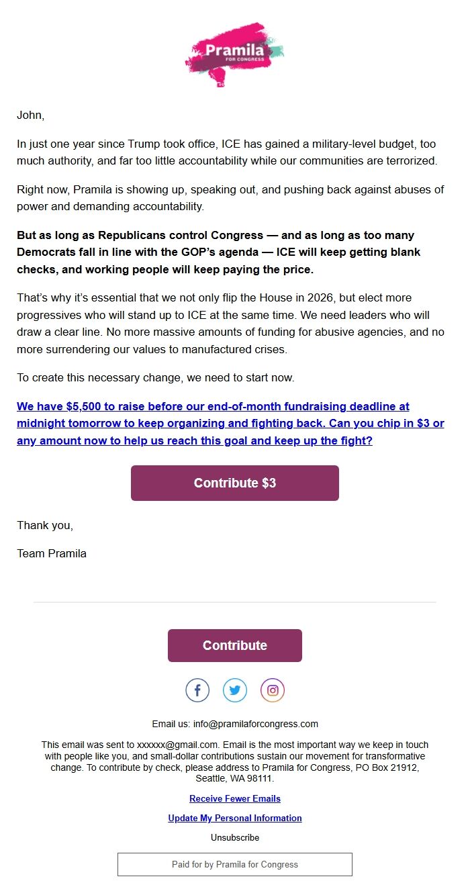
Task: Click the Contribute $3 button
Action: 234,482
